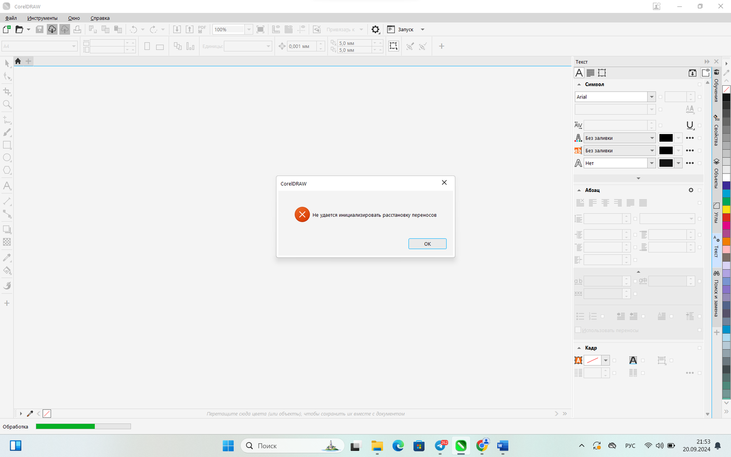Select the Crop tool
Screen dimensions: 731x457
point(7,91)
